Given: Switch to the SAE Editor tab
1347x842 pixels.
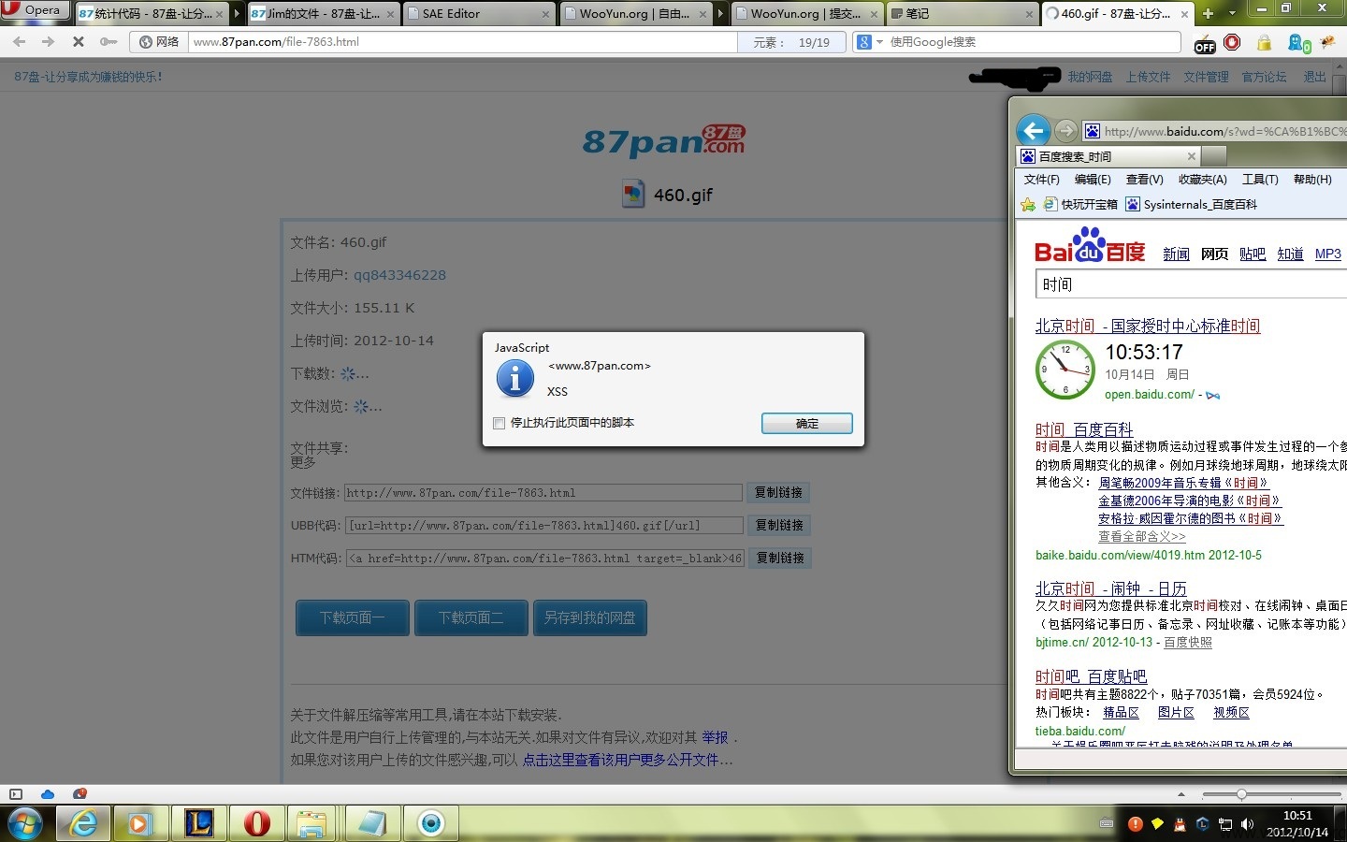Looking at the screenshot, I should pyautogui.click(x=481, y=14).
